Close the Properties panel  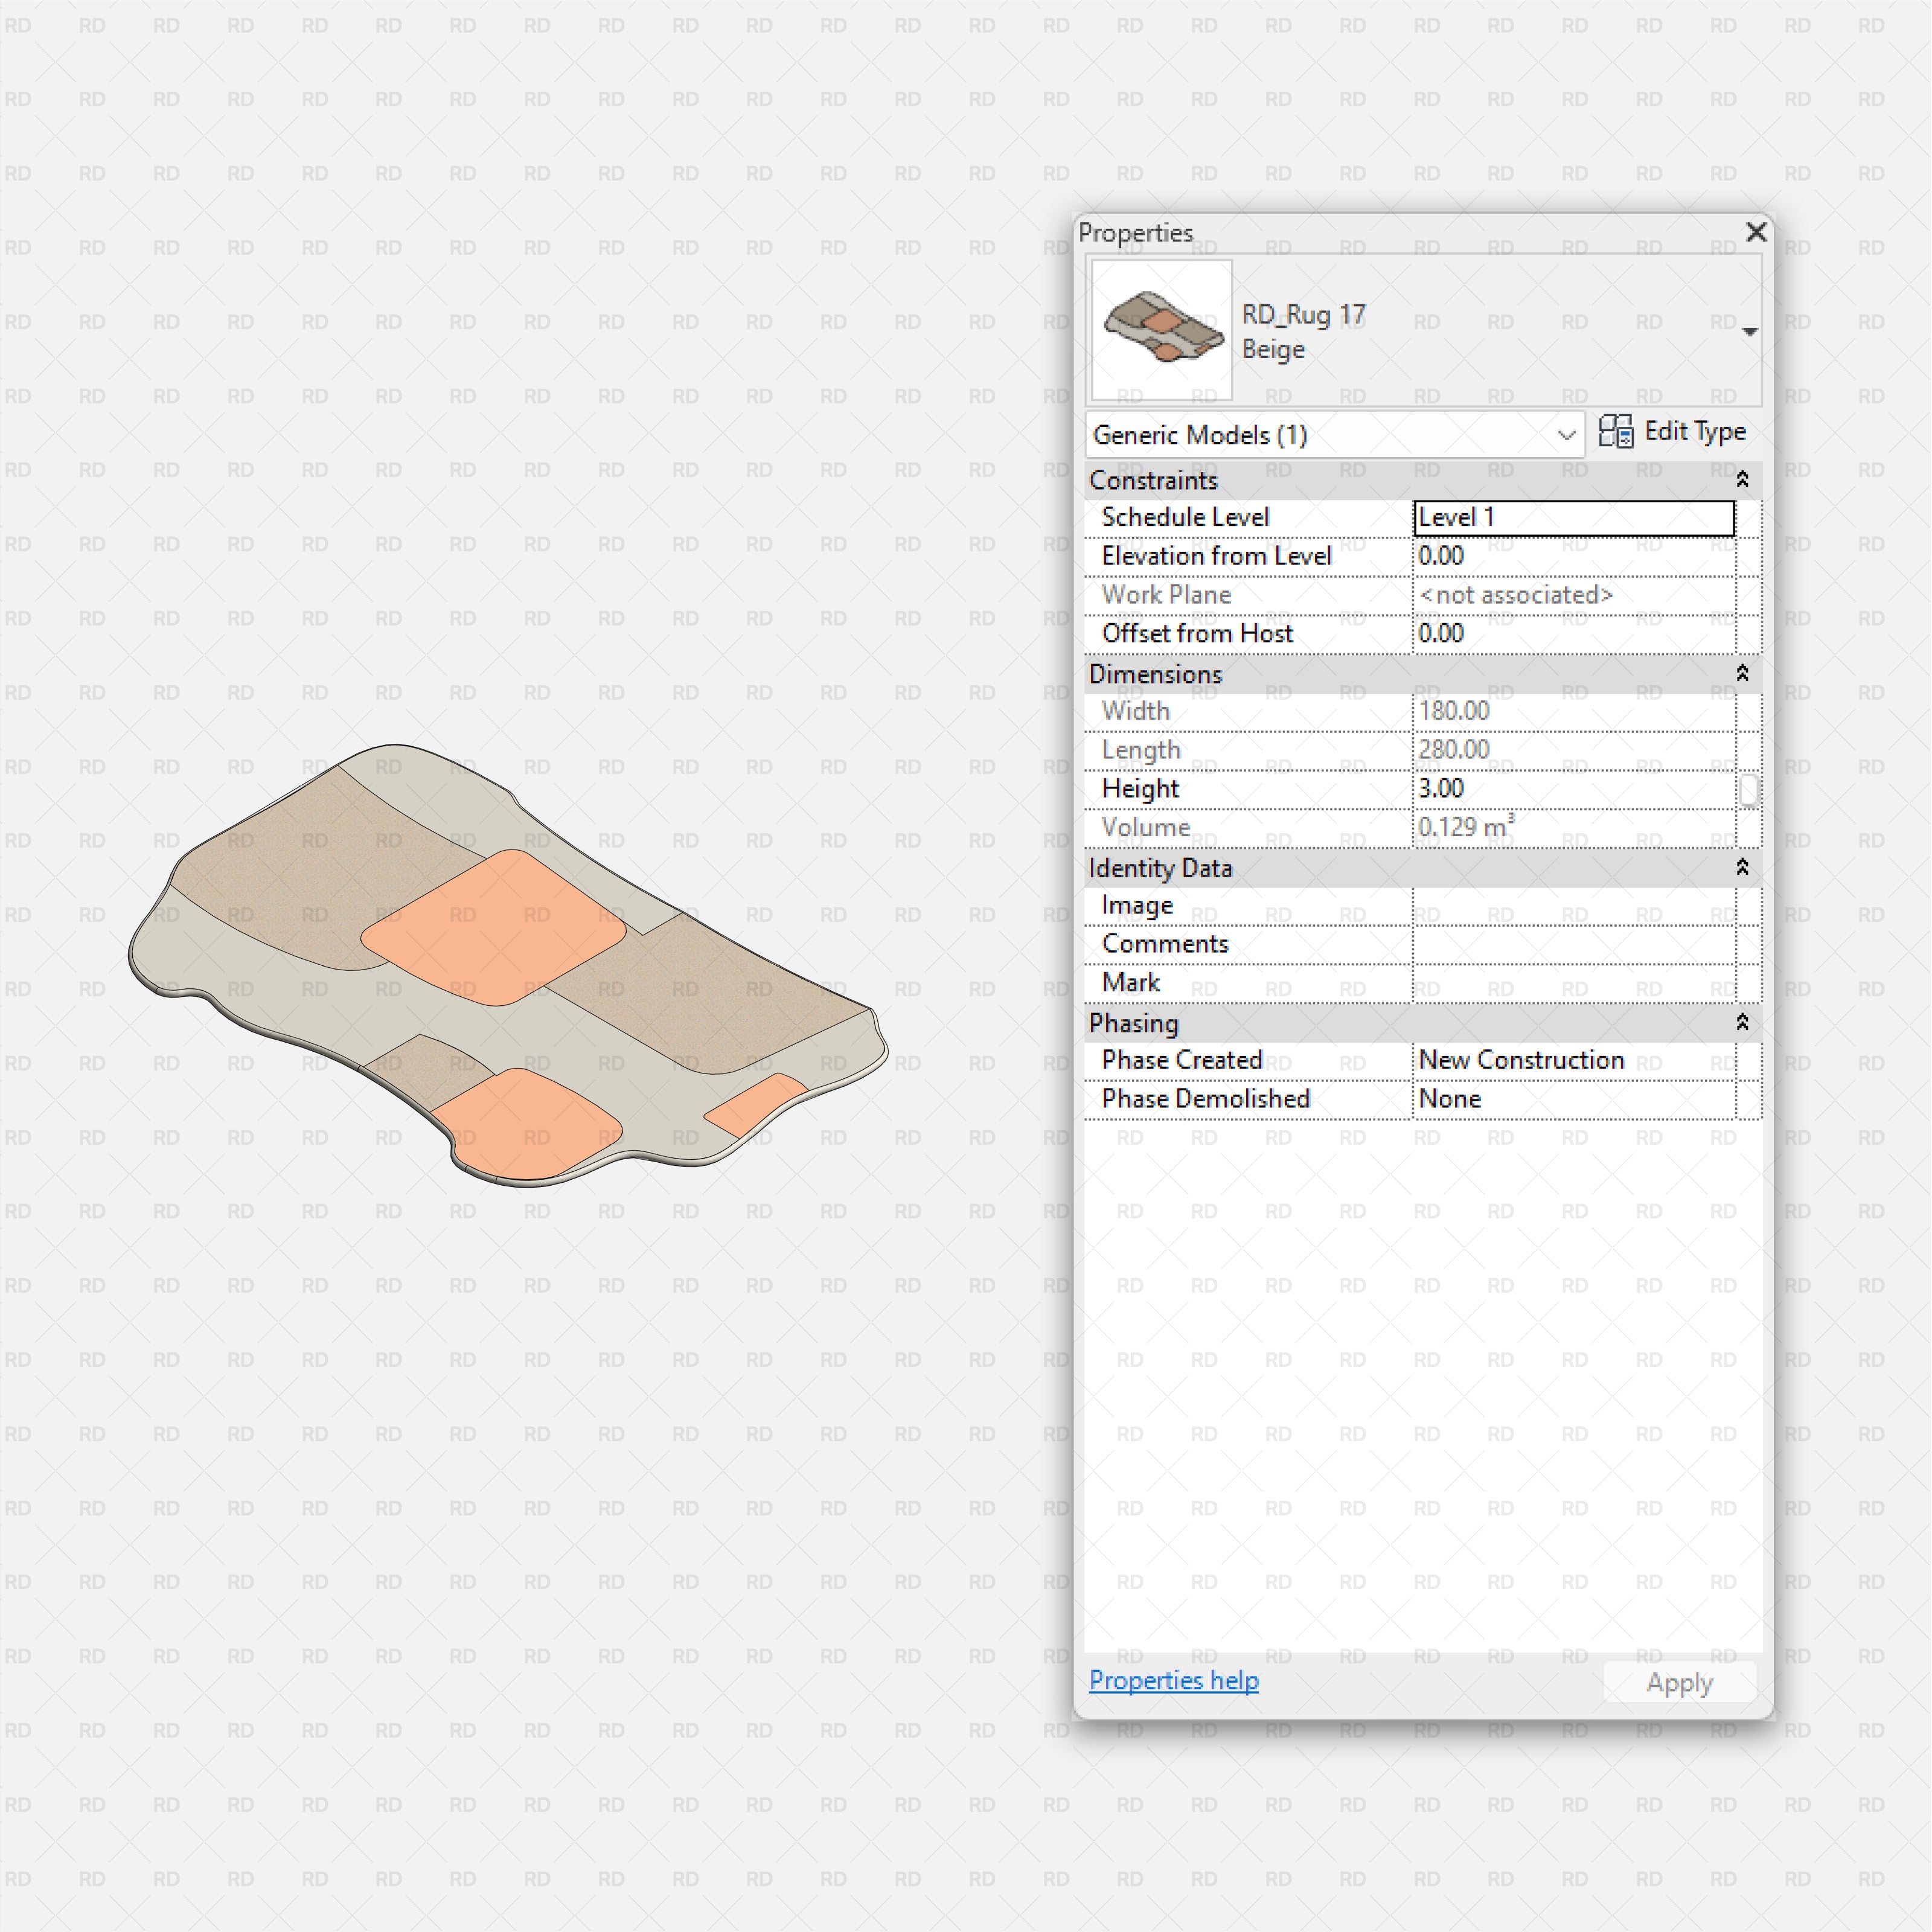tap(1755, 232)
